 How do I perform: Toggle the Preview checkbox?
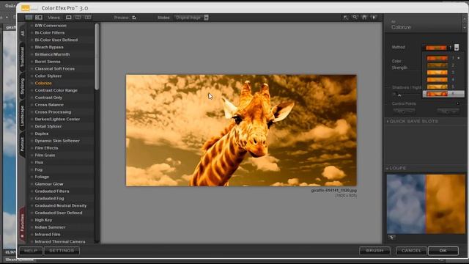(134, 18)
